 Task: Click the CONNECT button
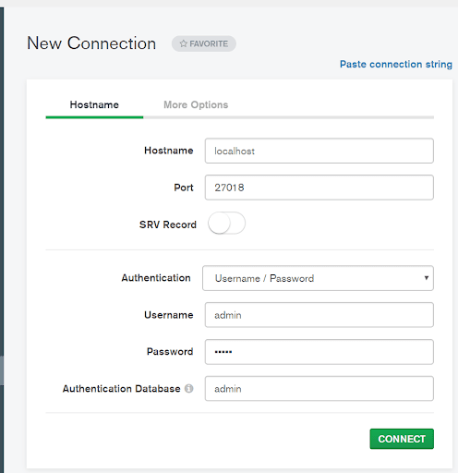pyautogui.click(x=402, y=439)
